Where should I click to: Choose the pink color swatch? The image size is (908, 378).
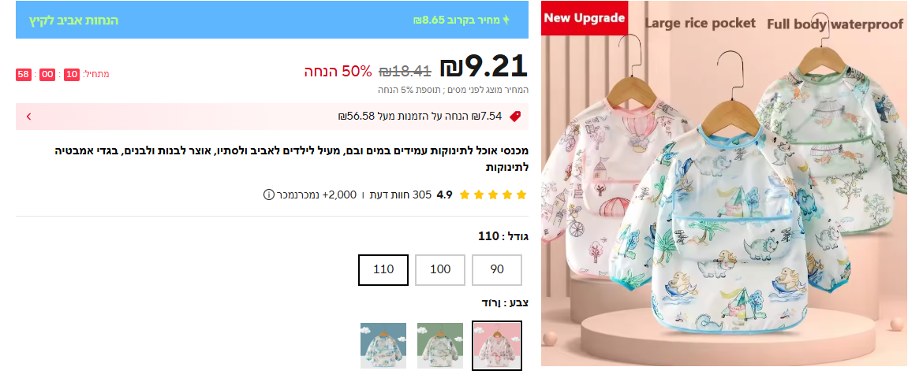point(497,346)
